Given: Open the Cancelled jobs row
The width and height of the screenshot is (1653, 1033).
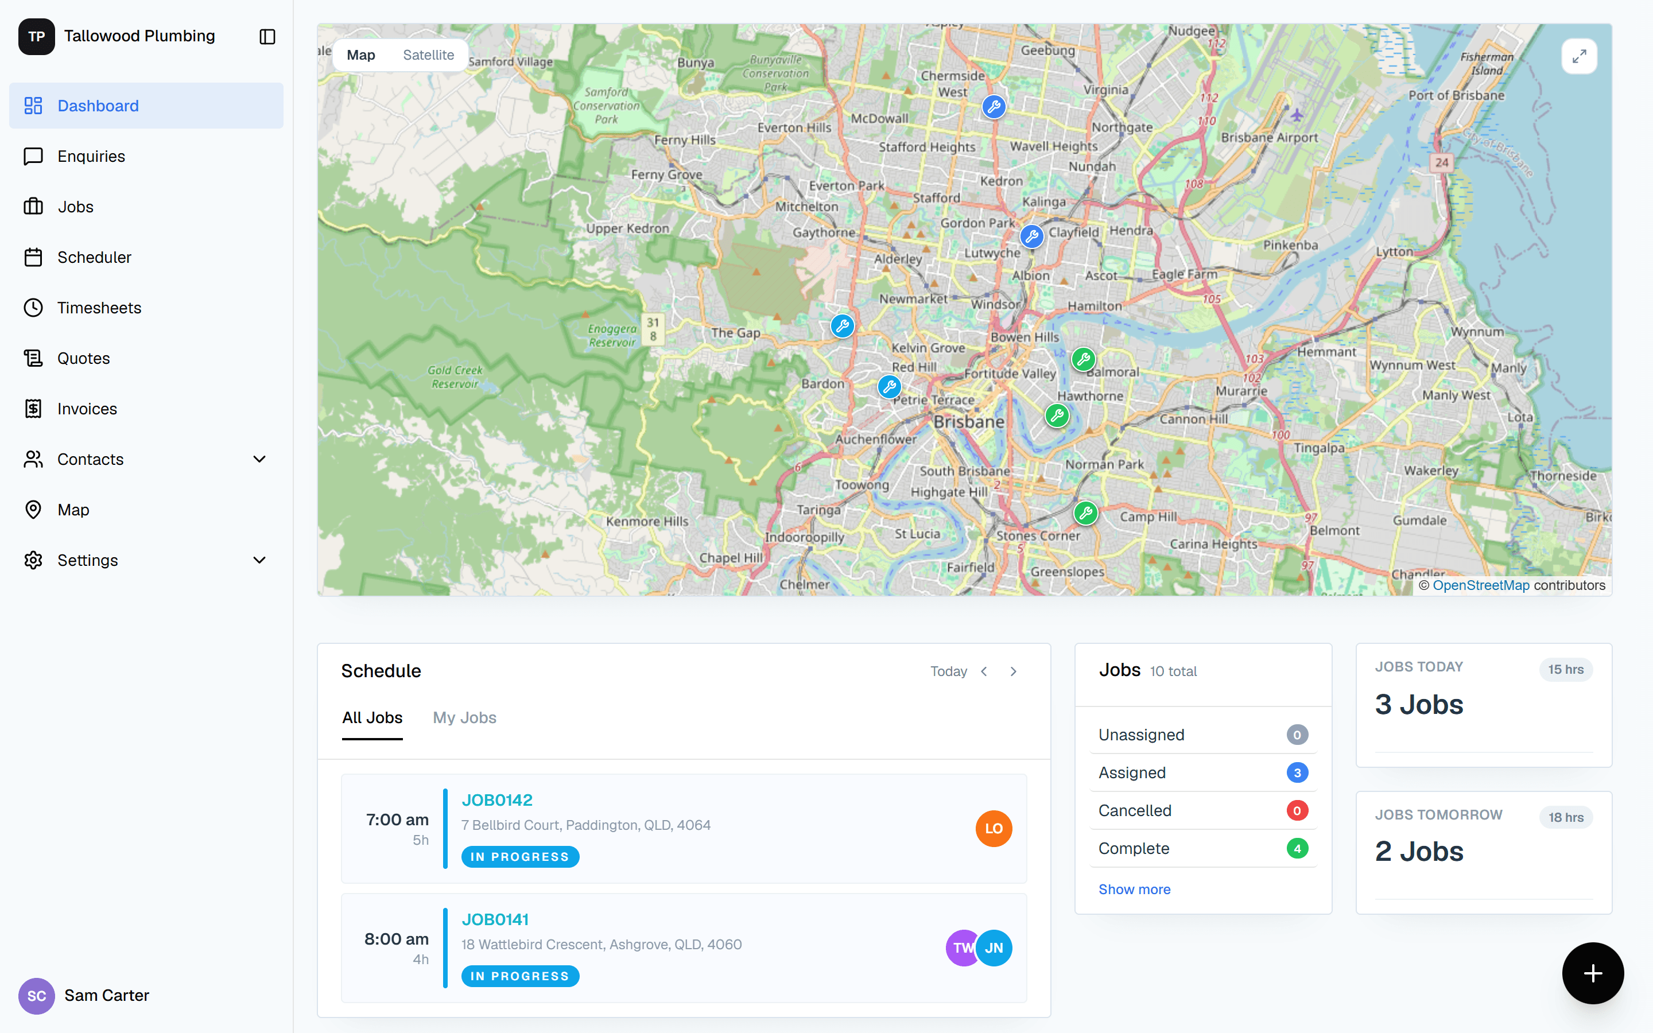Looking at the screenshot, I should (1203, 811).
